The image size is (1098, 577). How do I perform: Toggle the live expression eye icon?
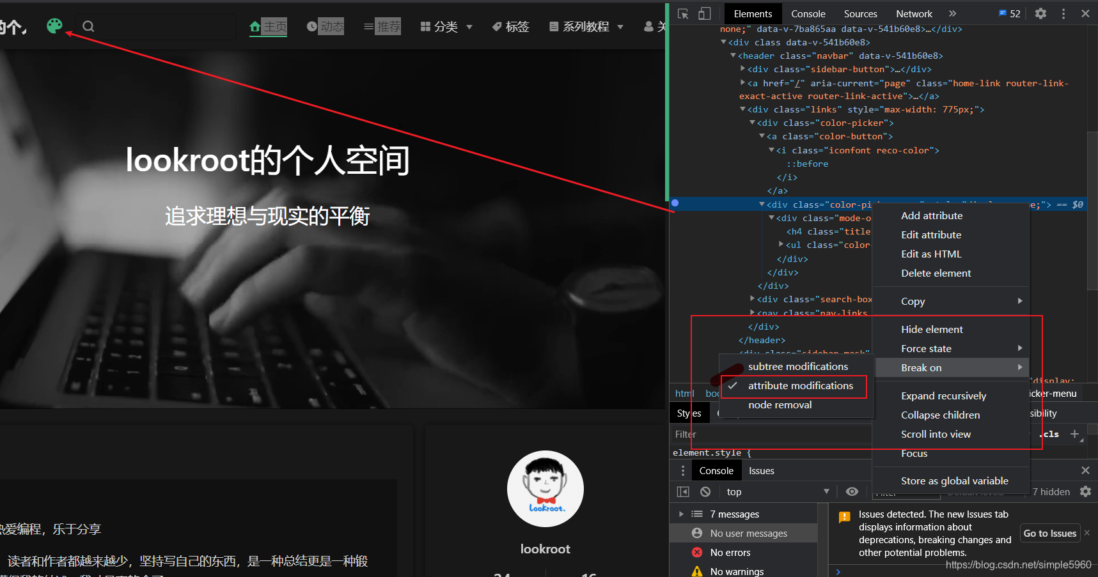(x=852, y=492)
